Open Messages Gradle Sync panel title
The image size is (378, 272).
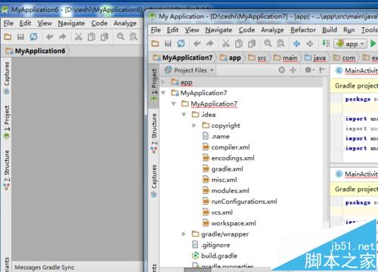pos(45,267)
